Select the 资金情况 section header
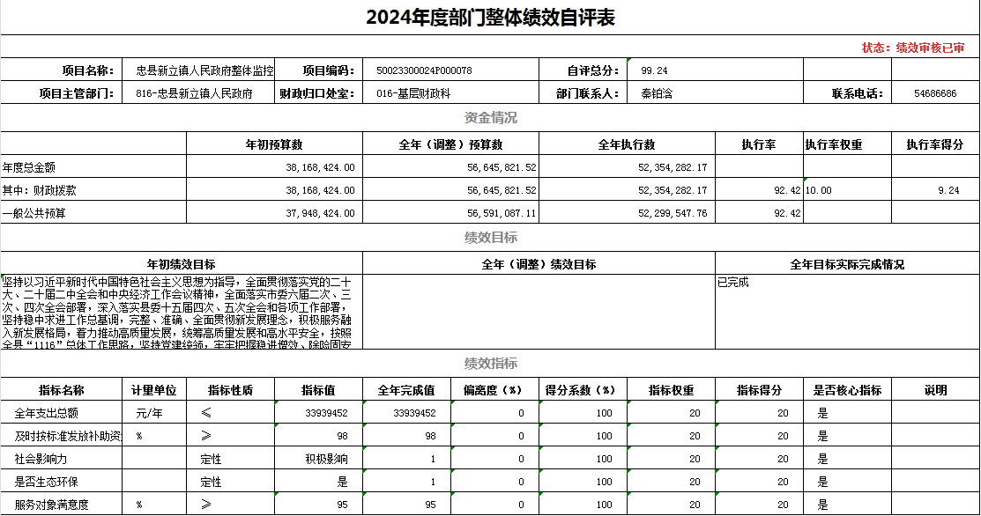The width and height of the screenshot is (981, 516). 490,118
